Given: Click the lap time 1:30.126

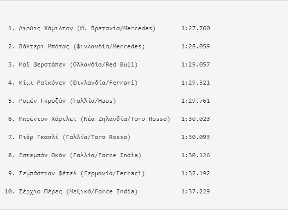Looking at the screenshot, I should click(x=195, y=156).
